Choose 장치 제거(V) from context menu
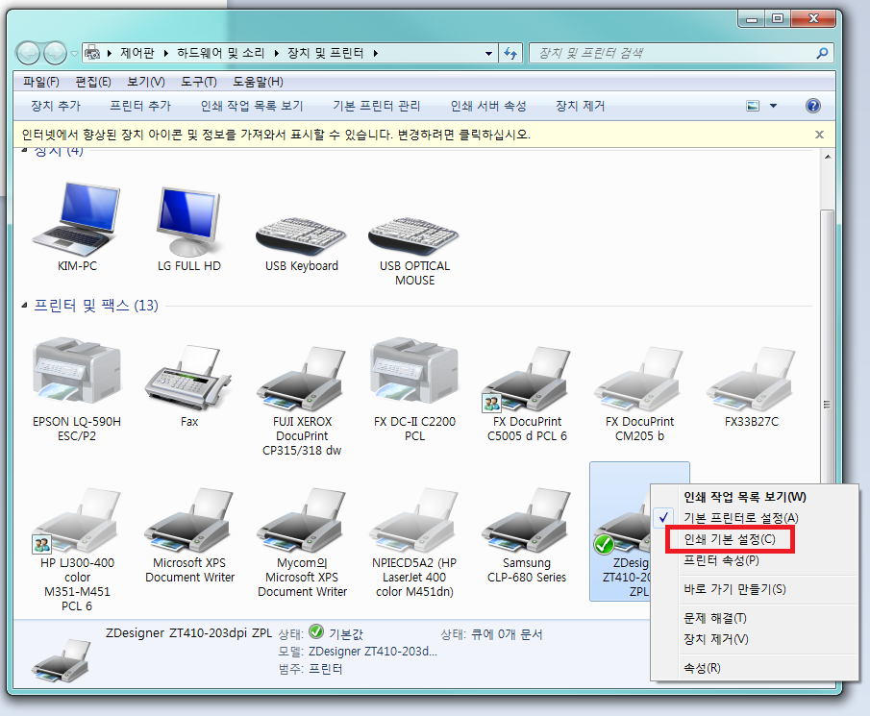This screenshot has width=870, height=716. (716, 639)
